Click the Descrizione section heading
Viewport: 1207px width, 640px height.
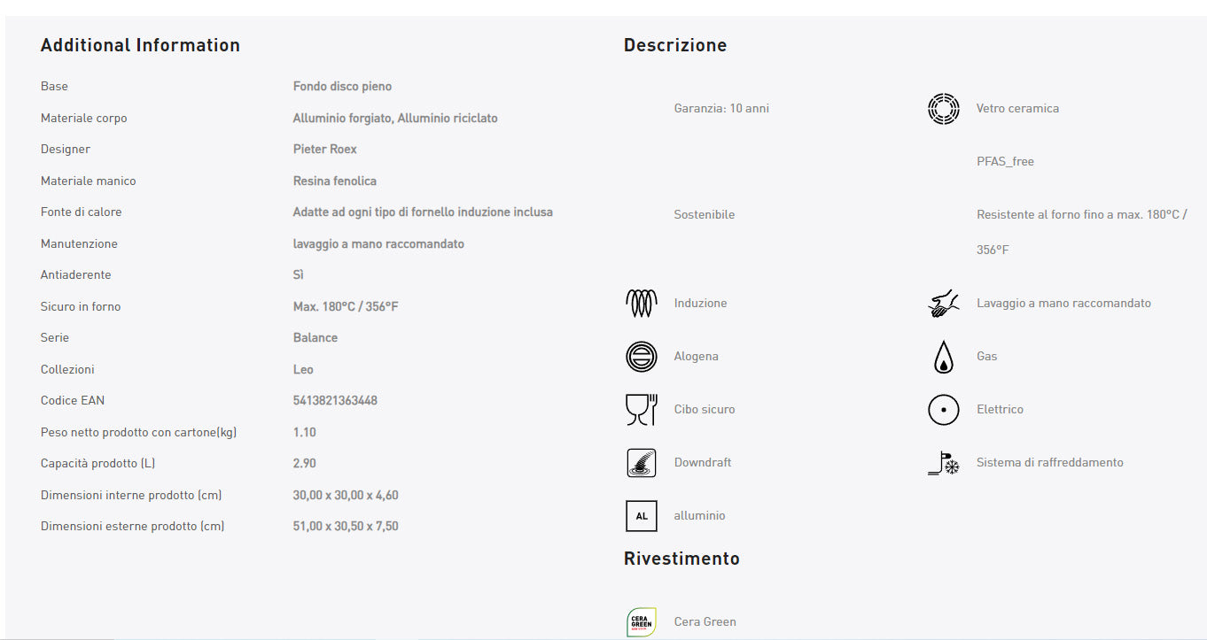pos(674,45)
